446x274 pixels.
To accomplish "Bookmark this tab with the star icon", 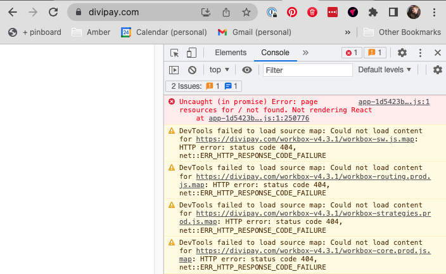I will [246, 12].
